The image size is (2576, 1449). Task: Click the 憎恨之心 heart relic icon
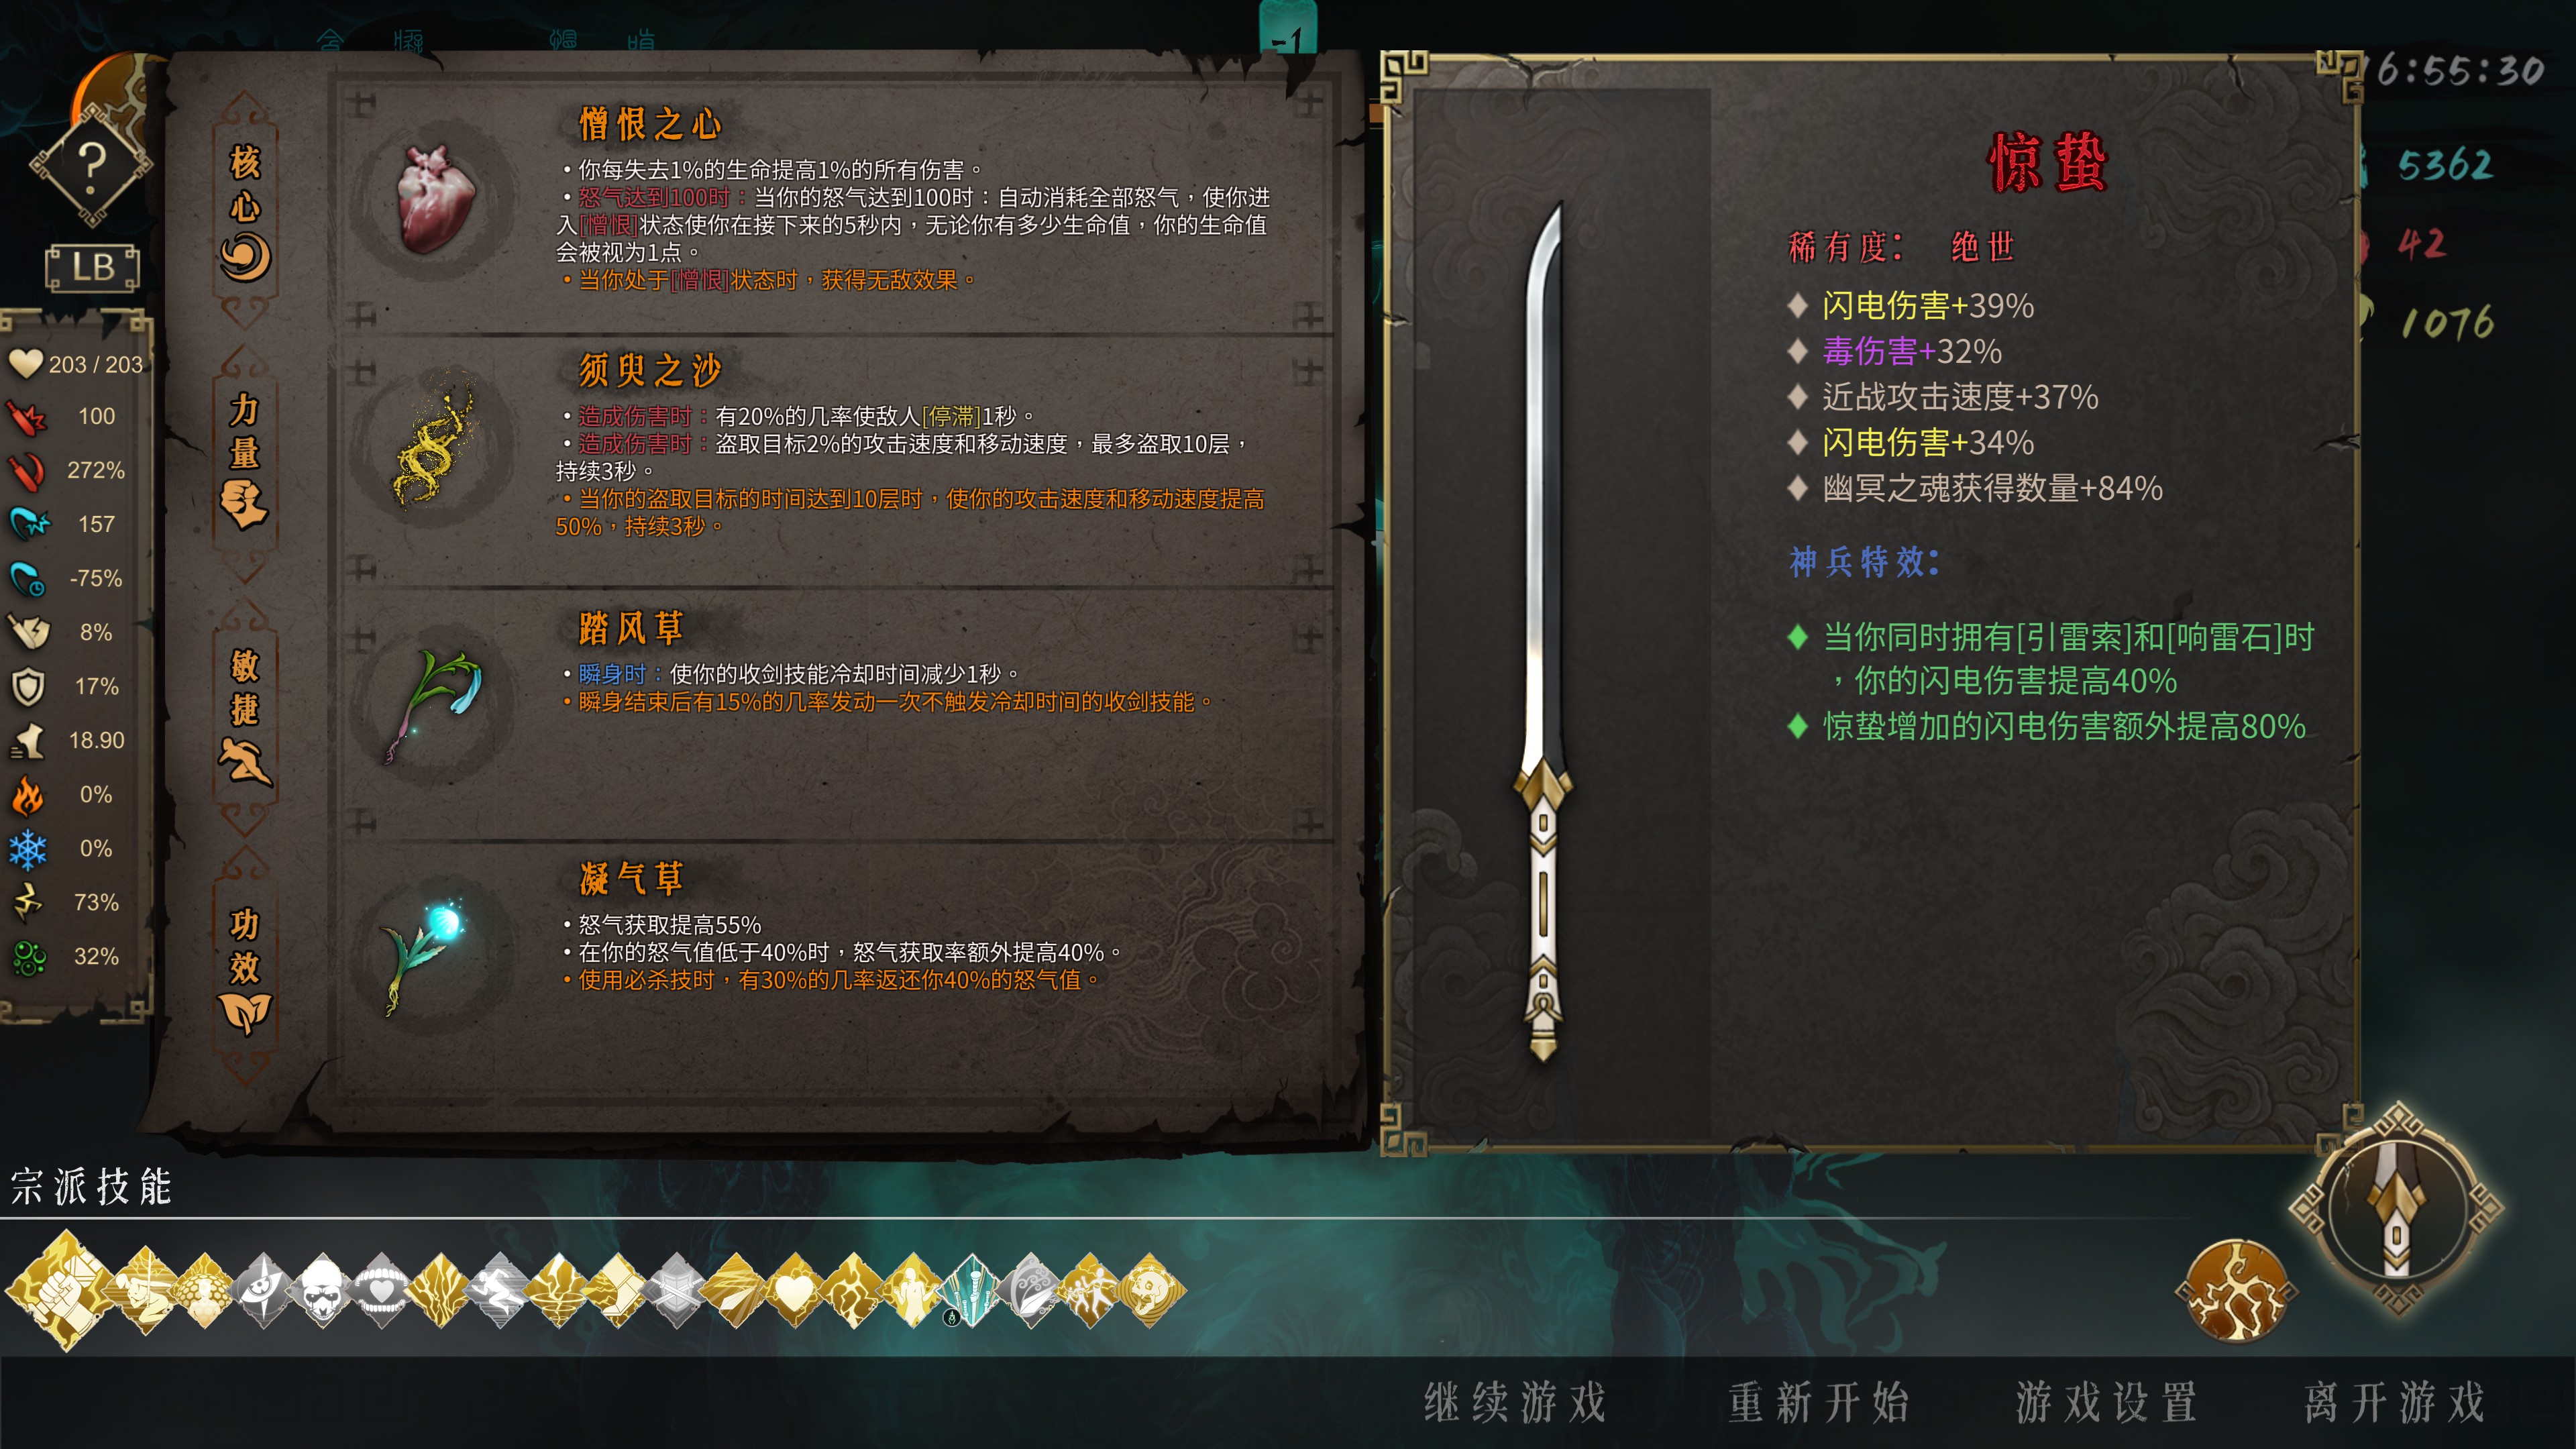pos(437,199)
